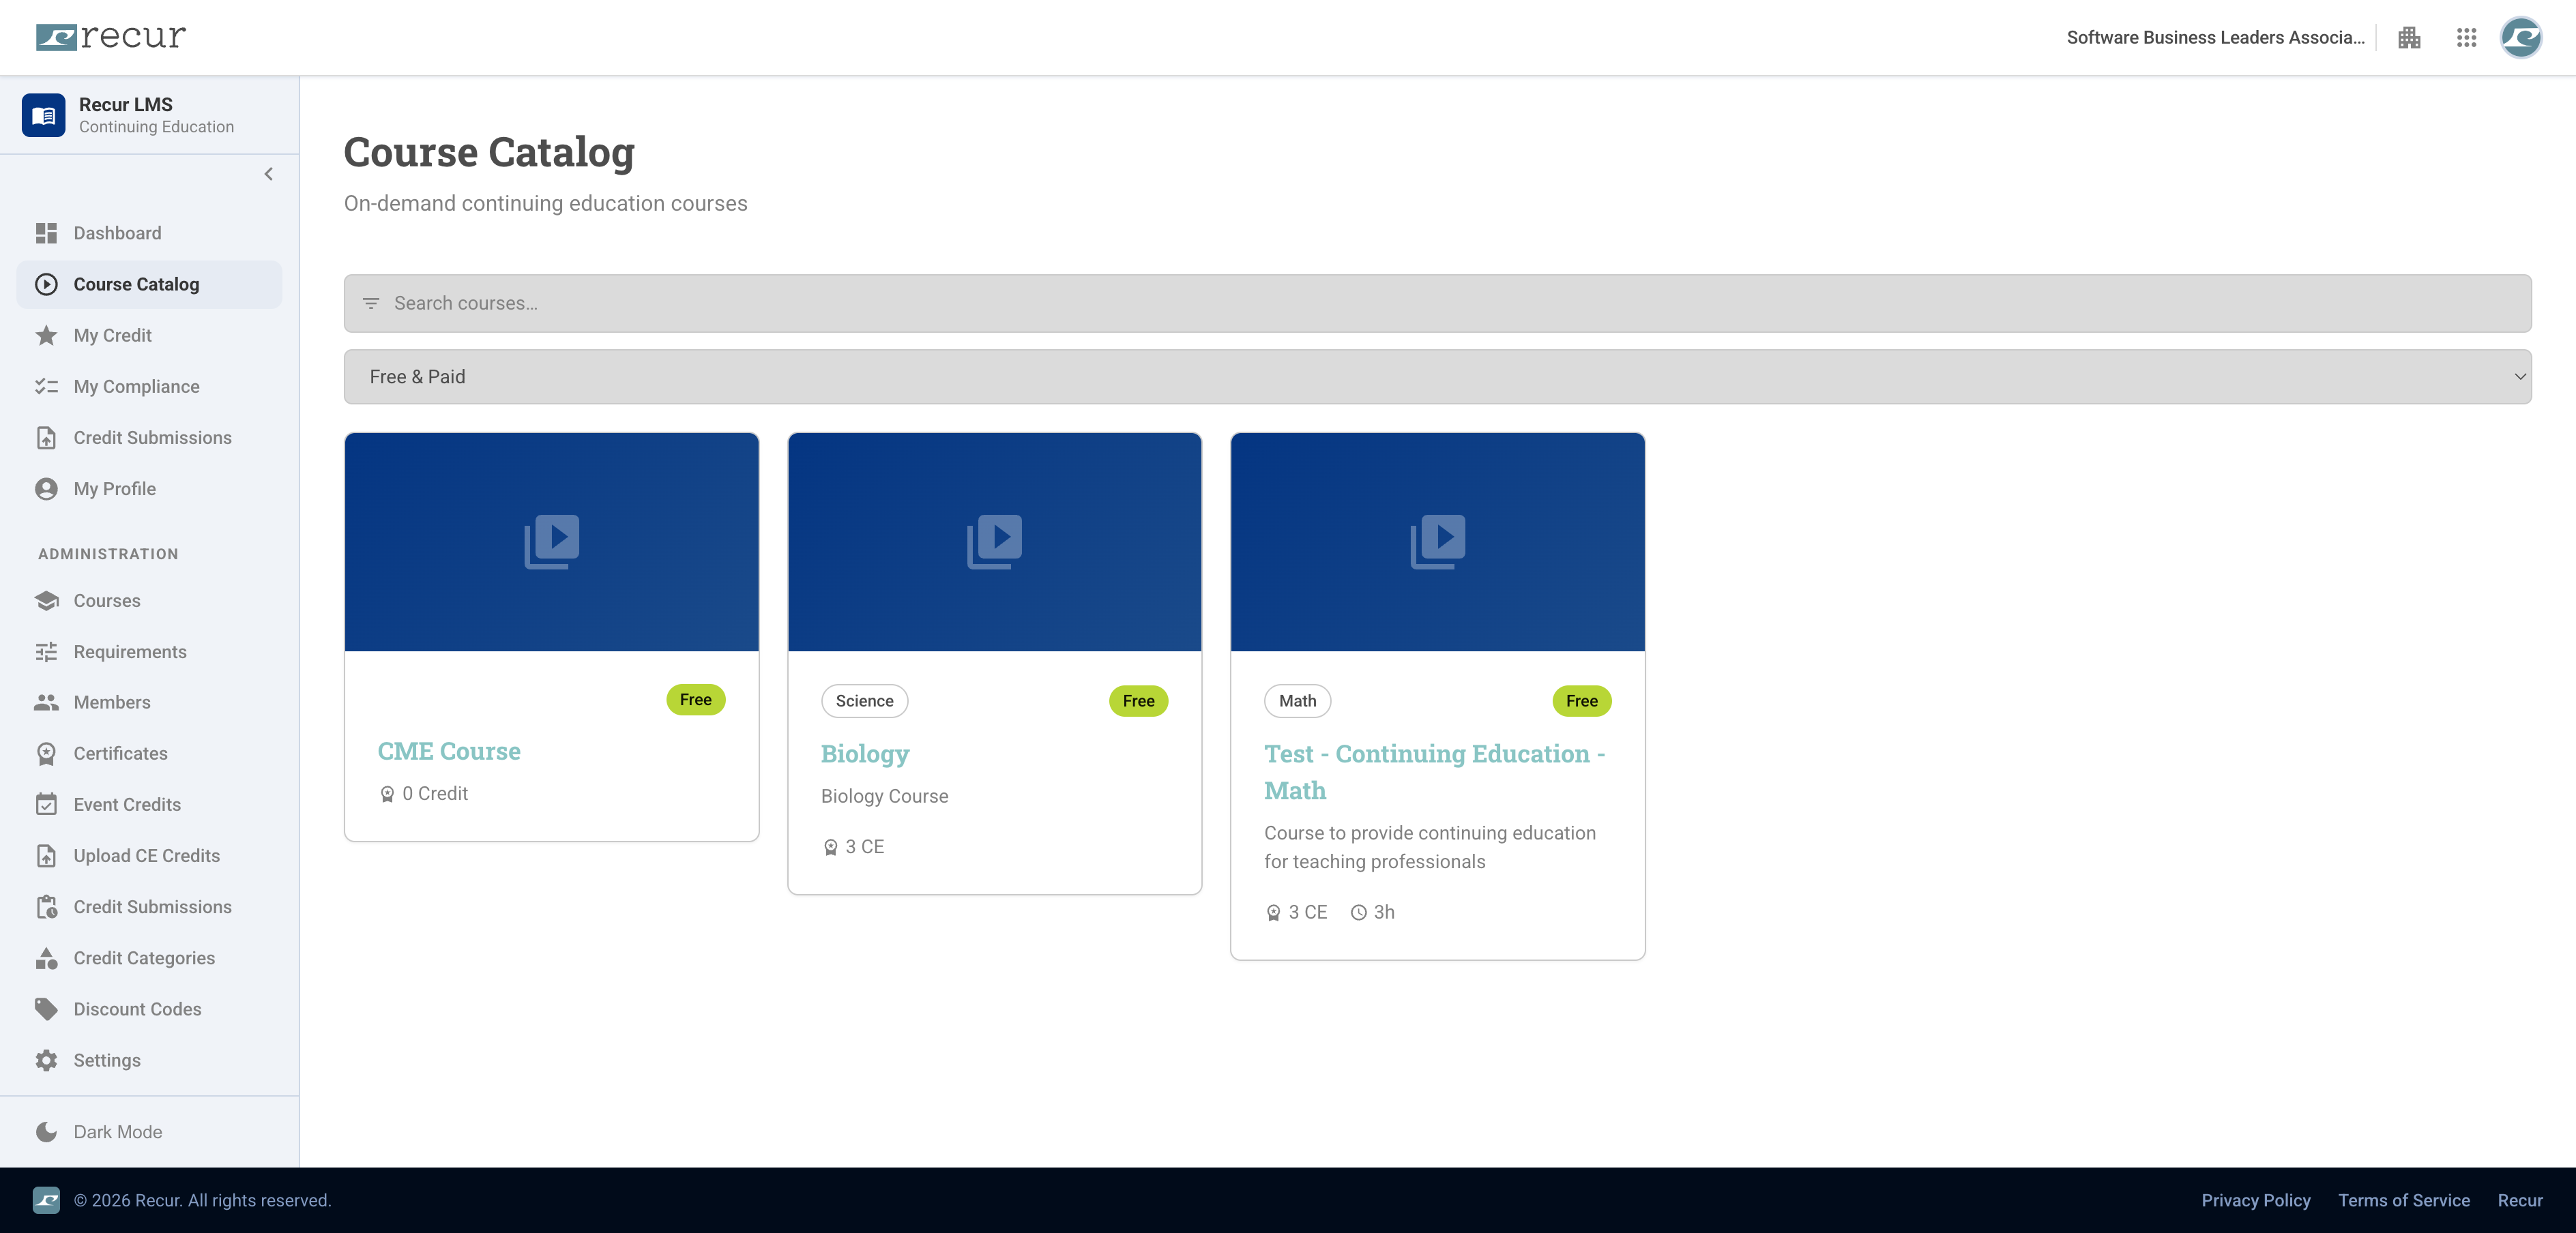Open the Upload CE Credits menu item
This screenshot has width=2576, height=1233.
(x=149, y=855)
